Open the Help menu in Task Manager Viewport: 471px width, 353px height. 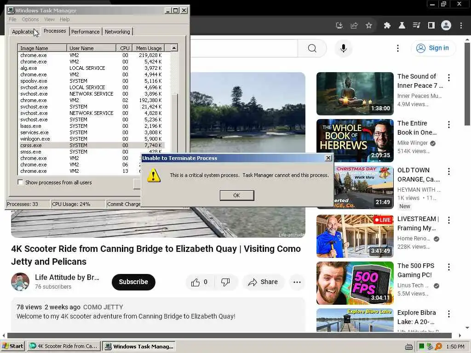[x=64, y=19]
